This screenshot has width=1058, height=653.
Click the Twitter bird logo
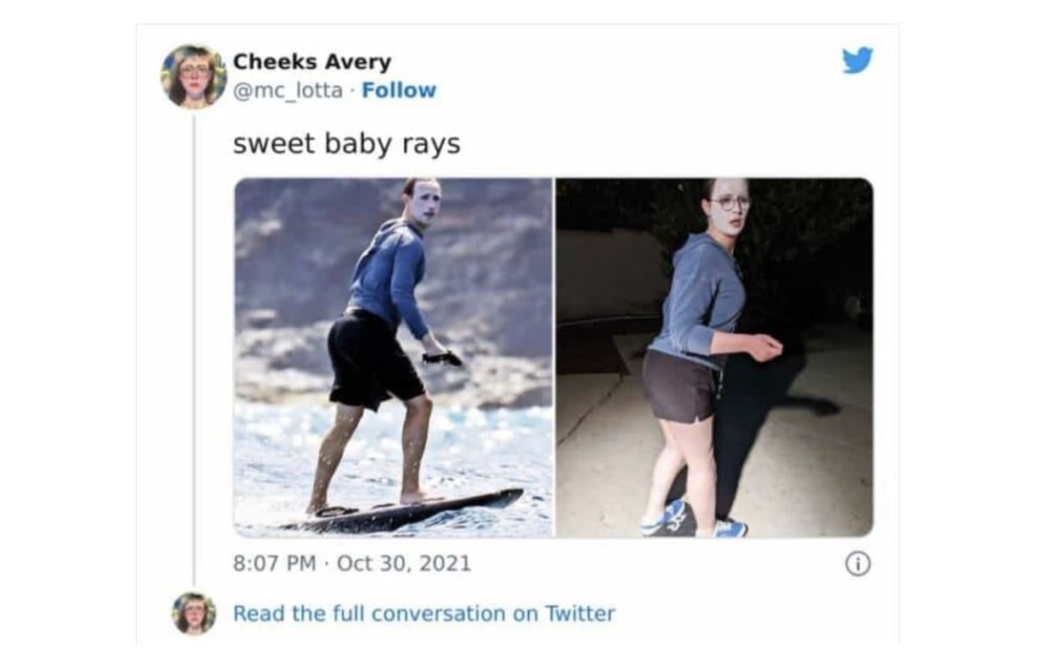(x=857, y=61)
